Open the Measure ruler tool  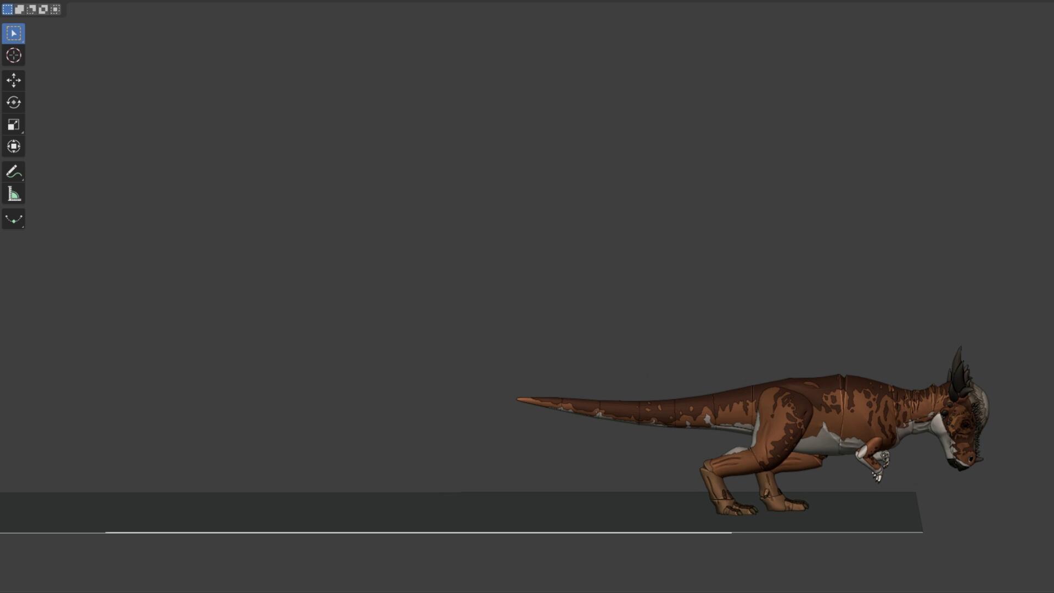click(13, 194)
